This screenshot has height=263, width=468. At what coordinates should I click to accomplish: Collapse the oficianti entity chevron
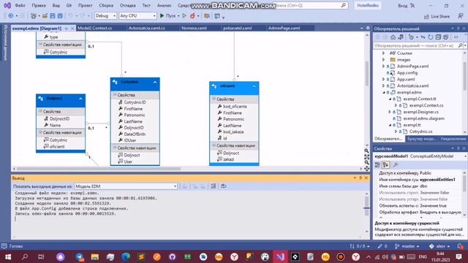pyautogui.click(x=254, y=86)
